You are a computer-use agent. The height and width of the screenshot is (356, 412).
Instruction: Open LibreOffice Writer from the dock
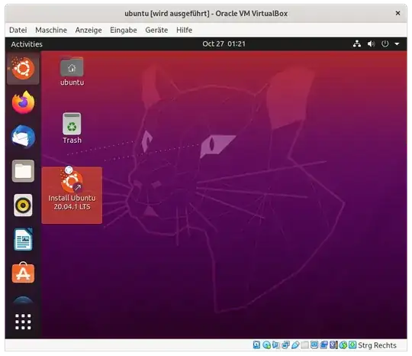pyautogui.click(x=23, y=239)
